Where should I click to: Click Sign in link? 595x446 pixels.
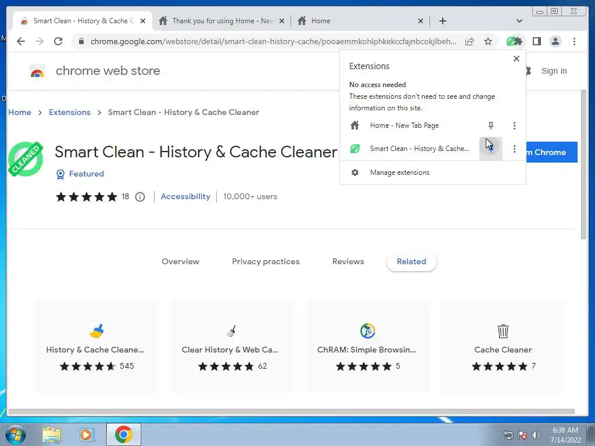click(x=554, y=71)
